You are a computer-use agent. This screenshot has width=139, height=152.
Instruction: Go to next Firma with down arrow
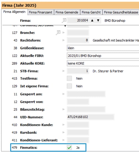click(x=98, y=21)
